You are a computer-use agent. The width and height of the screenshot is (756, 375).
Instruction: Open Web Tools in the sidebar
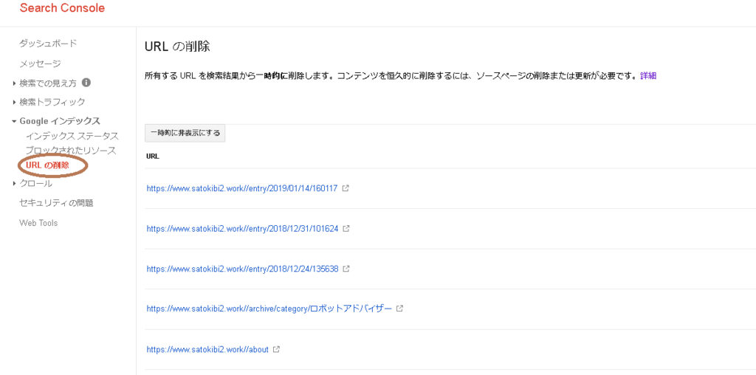point(38,223)
